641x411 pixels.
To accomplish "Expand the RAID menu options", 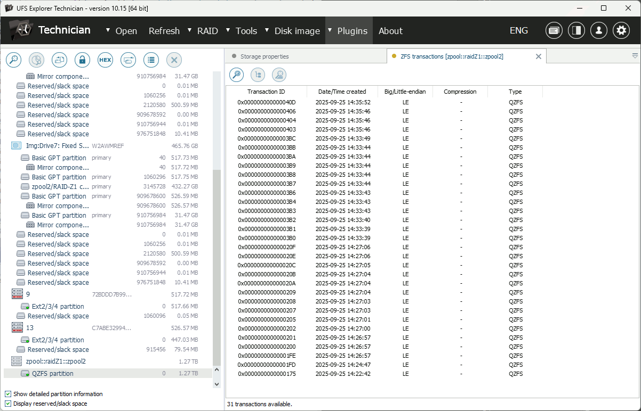I will (207, 31).
